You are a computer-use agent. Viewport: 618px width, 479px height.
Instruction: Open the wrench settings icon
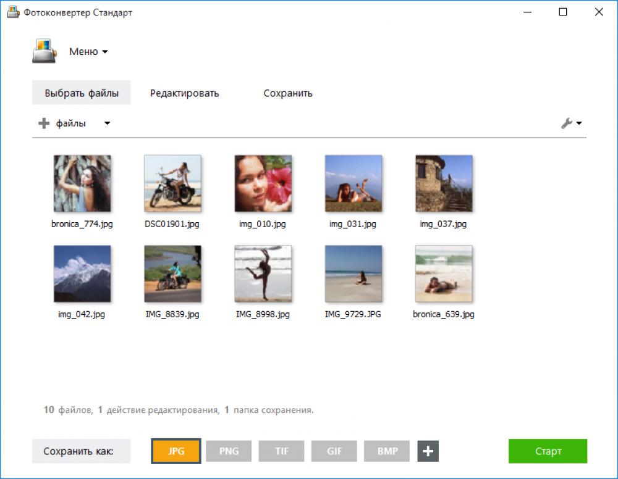(x=568, y=123)
